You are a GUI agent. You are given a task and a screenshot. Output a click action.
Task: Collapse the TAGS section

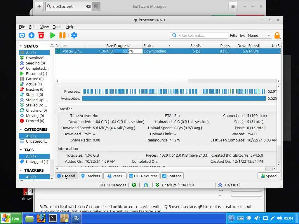(21, 150)
